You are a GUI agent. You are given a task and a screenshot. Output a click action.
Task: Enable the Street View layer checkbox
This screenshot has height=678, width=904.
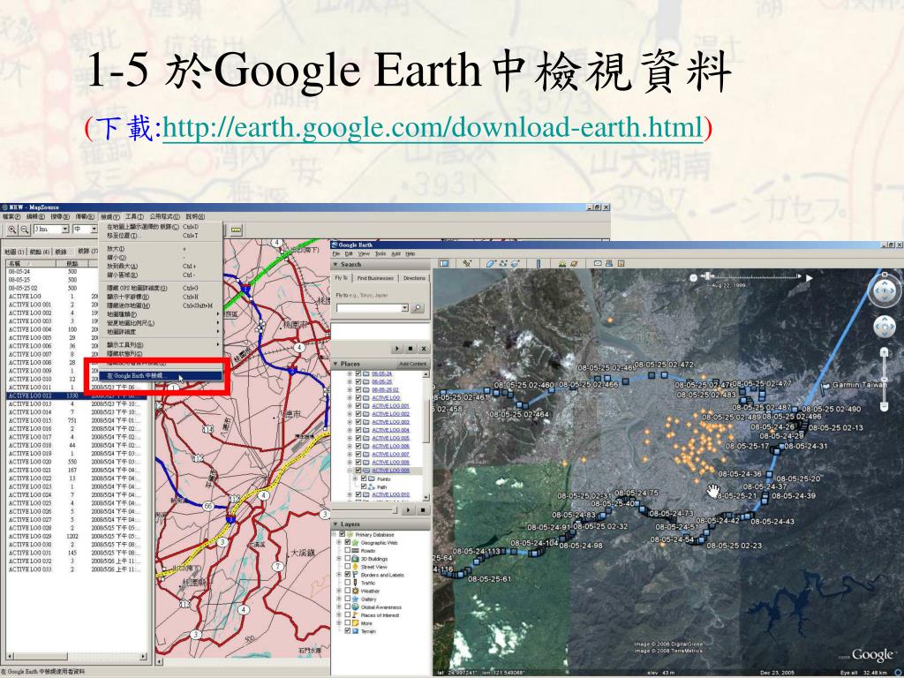click(x=347, y=567)
